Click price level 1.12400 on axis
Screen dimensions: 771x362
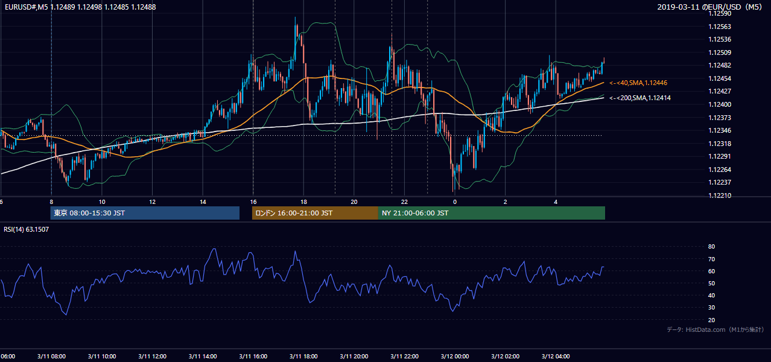(x=720, y=104)
